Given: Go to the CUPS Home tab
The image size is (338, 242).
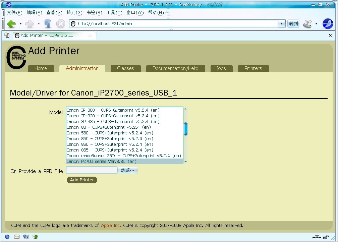Looking at the screenshot, I should pos(41,68).
